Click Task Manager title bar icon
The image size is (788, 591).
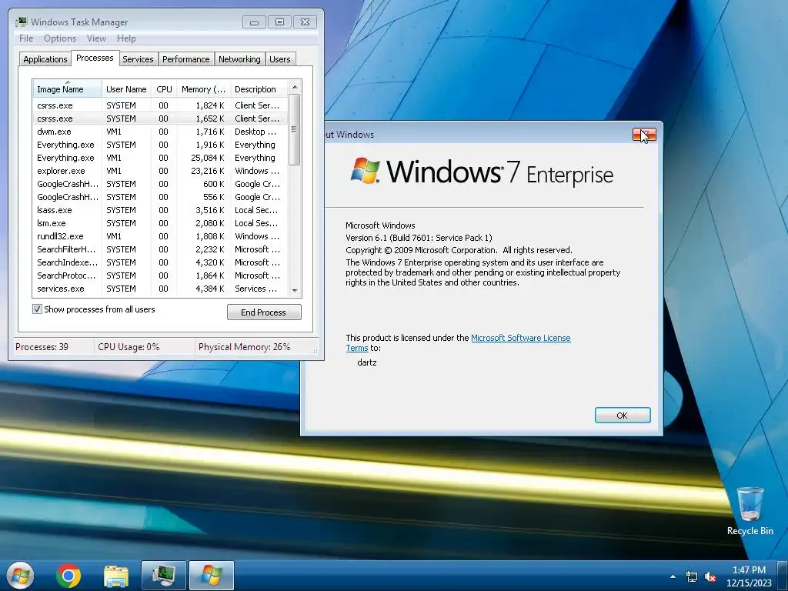(x=21, y=22)
